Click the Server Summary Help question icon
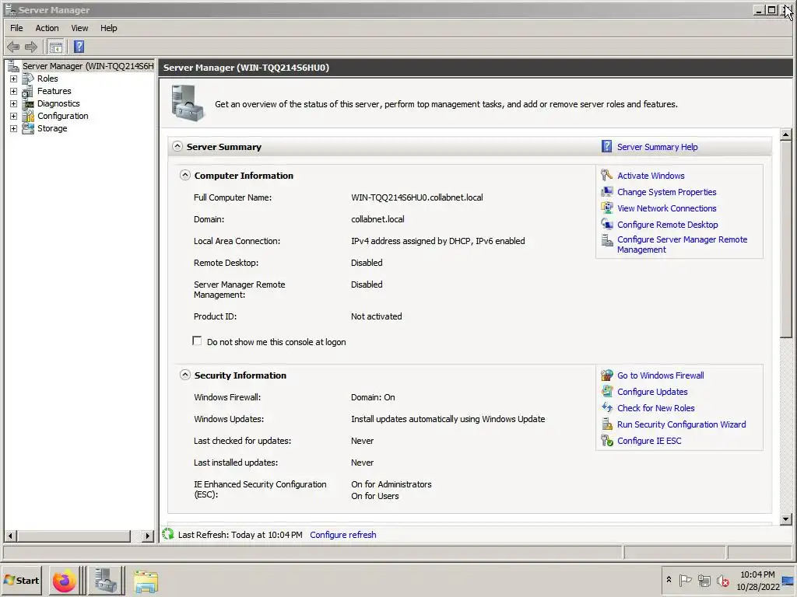The width and height of the screenshot is (797, 597). [606, 147]
